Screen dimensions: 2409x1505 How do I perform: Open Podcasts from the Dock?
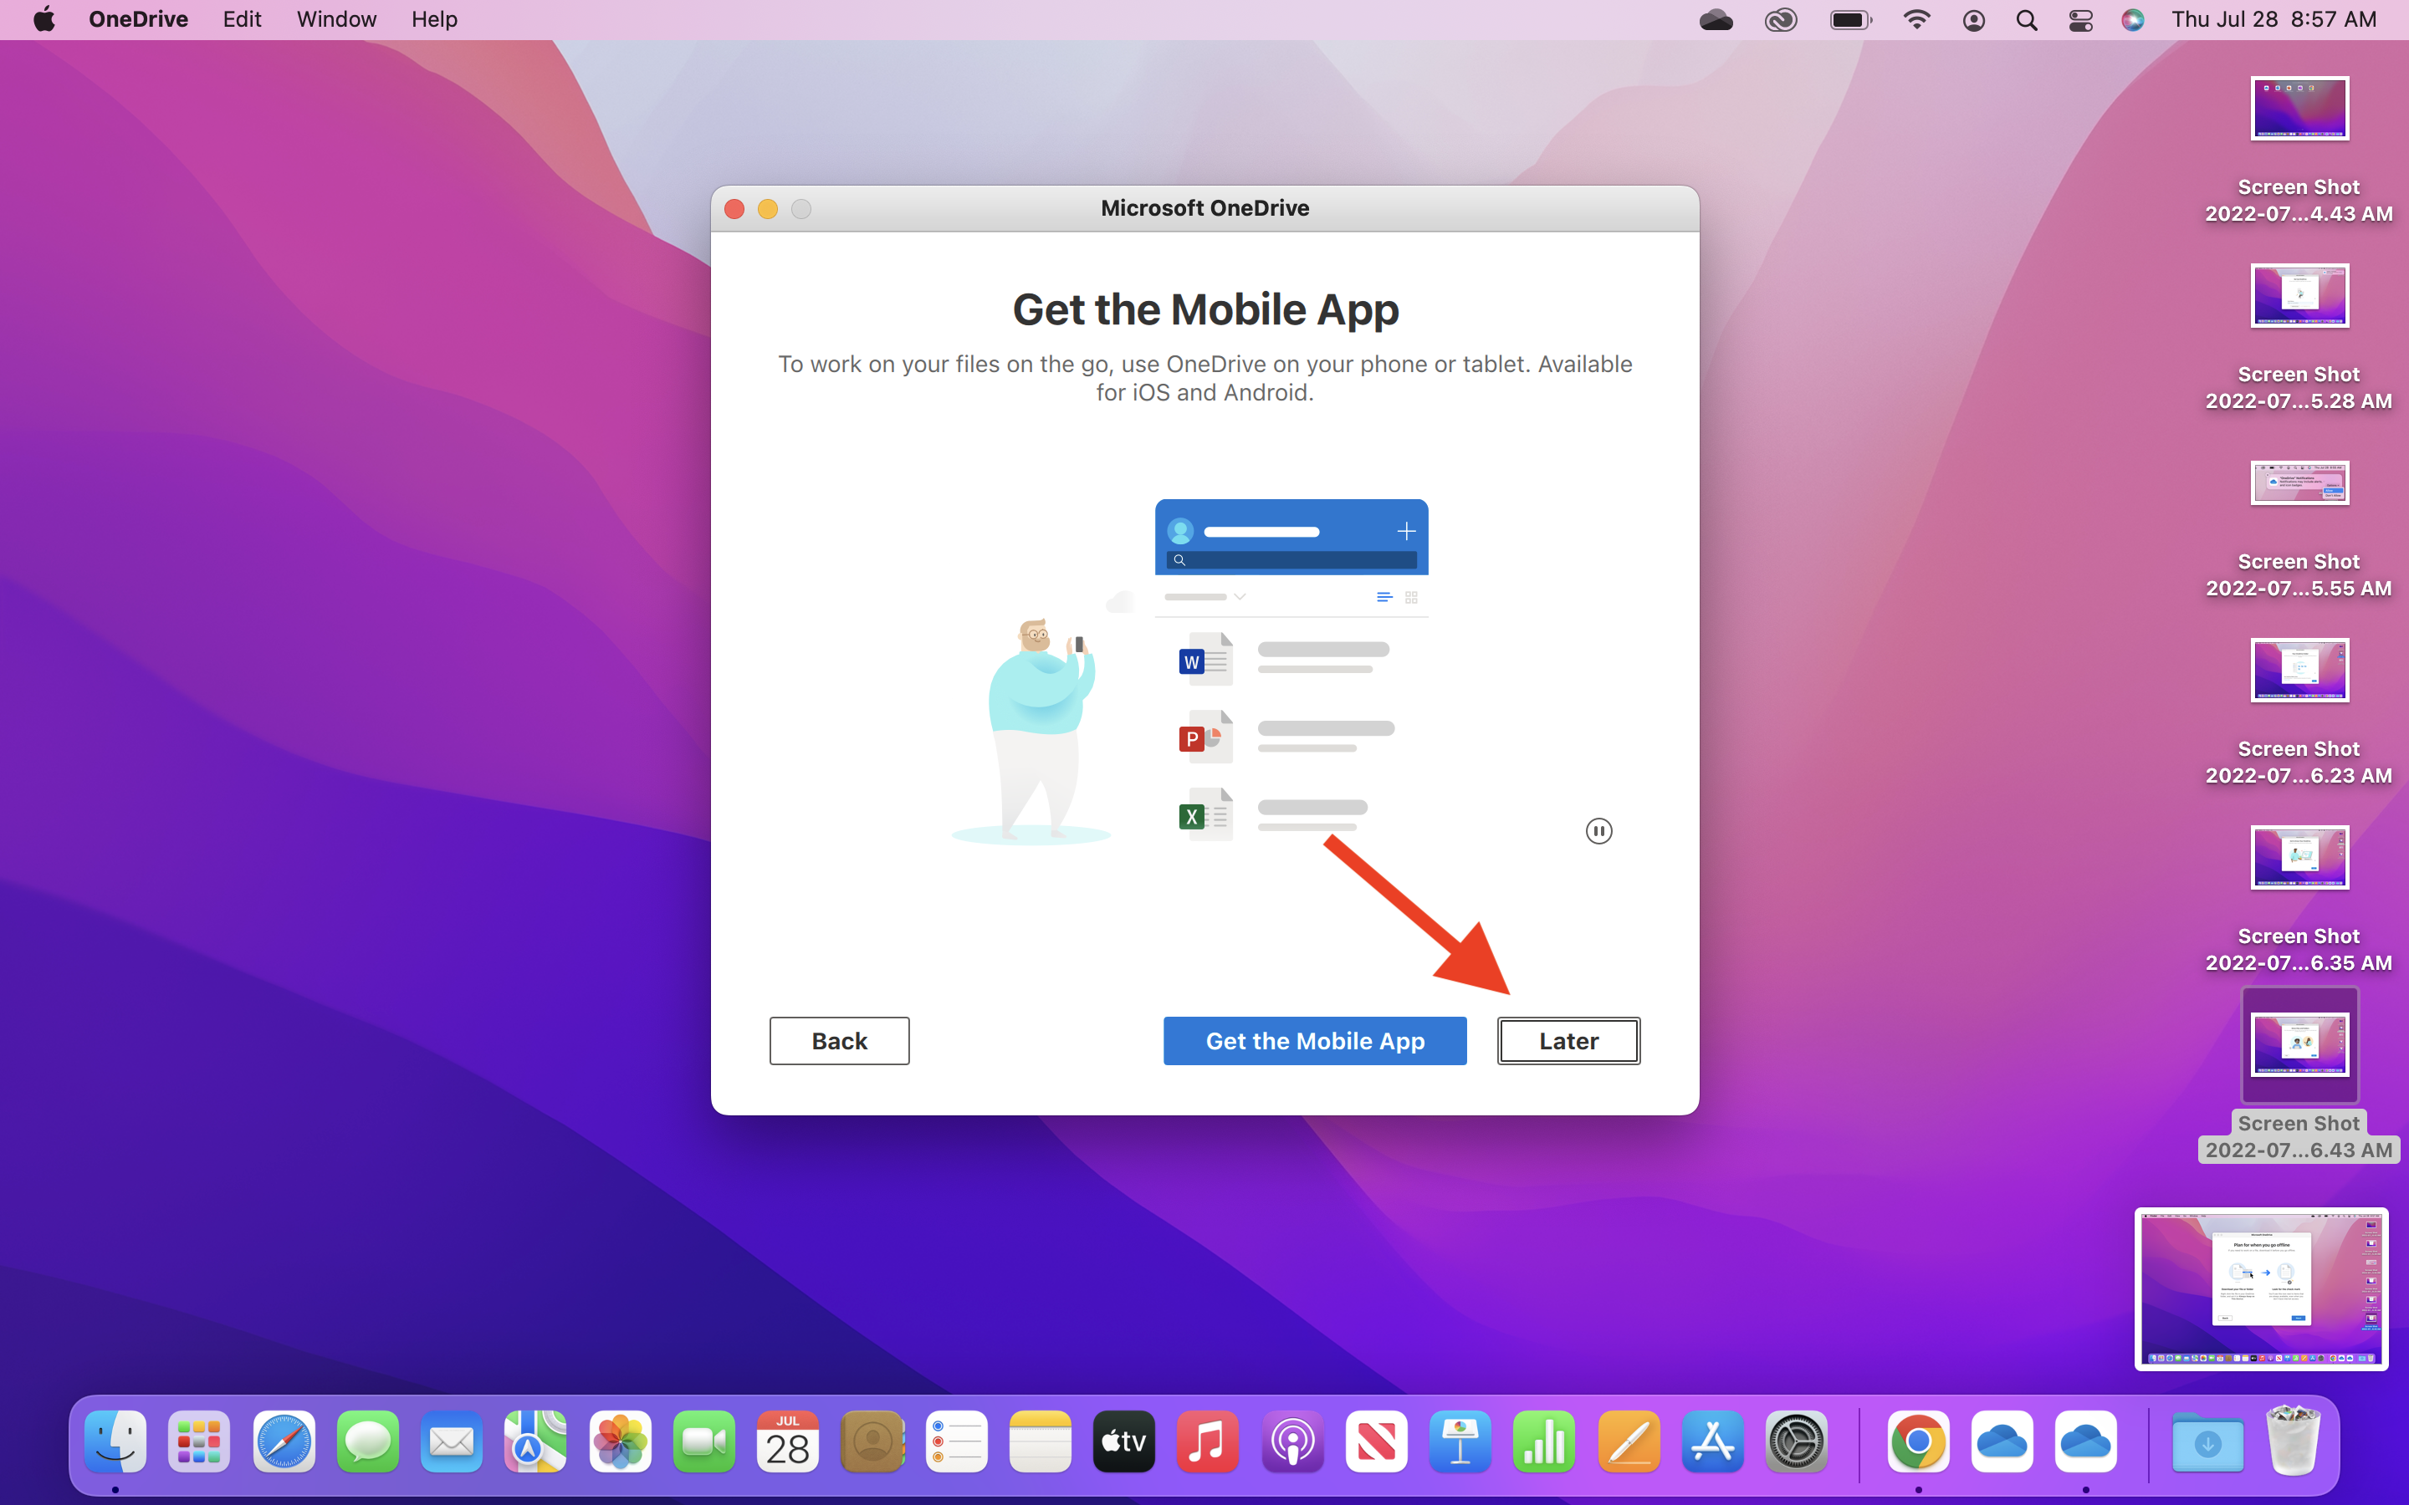point(1292,1441)
